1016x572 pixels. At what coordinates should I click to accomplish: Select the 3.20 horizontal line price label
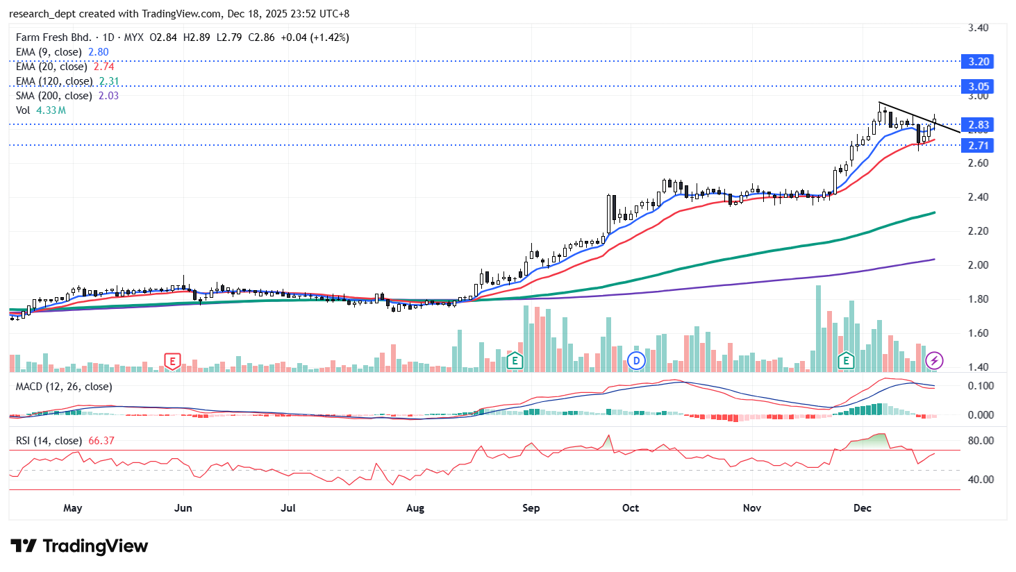pyautogui.click(x=978, y=62)
